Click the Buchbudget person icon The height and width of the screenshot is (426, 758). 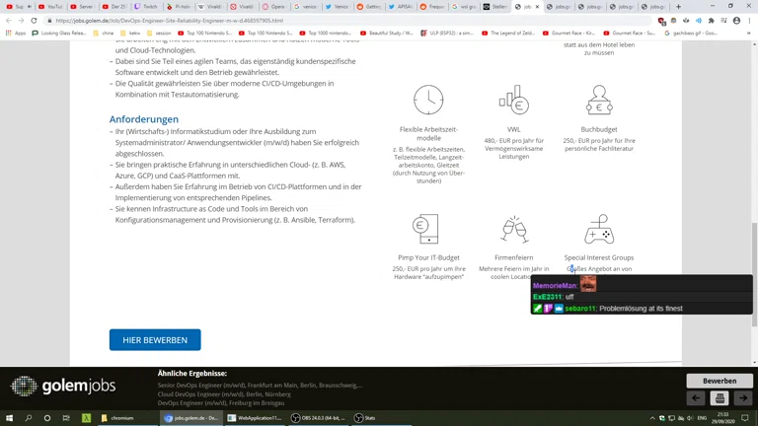[x=599, y=100]
